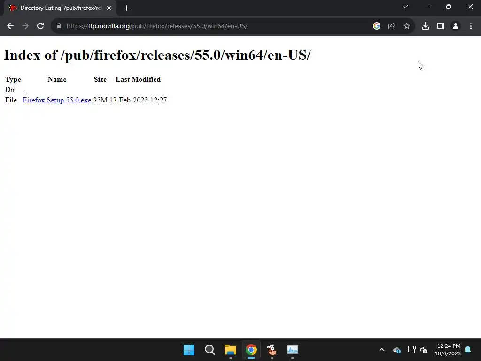Image resolution: width=481 pixels, height=361 pixels.
Task: Open Windows taskbar search
Action: 210,350
